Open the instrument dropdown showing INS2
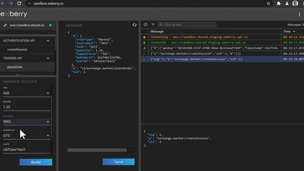 tap(27, 122)
